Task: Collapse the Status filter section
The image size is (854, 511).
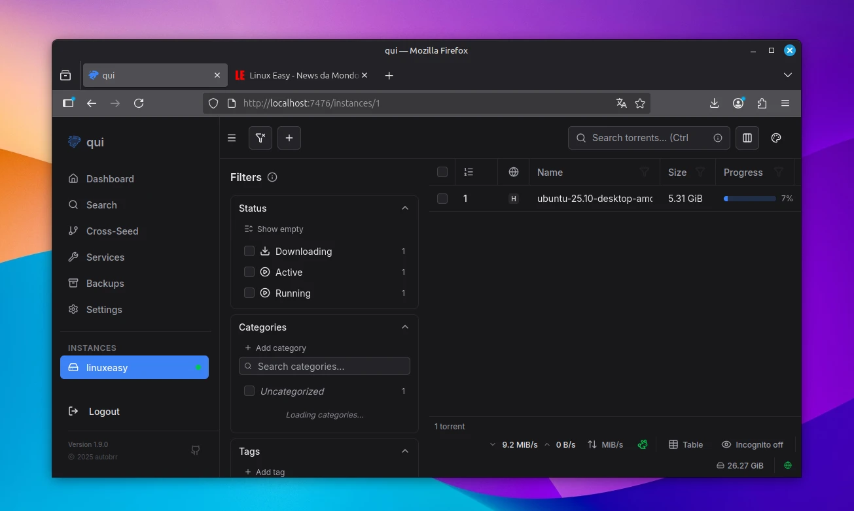Action: (x=404, y=208)
